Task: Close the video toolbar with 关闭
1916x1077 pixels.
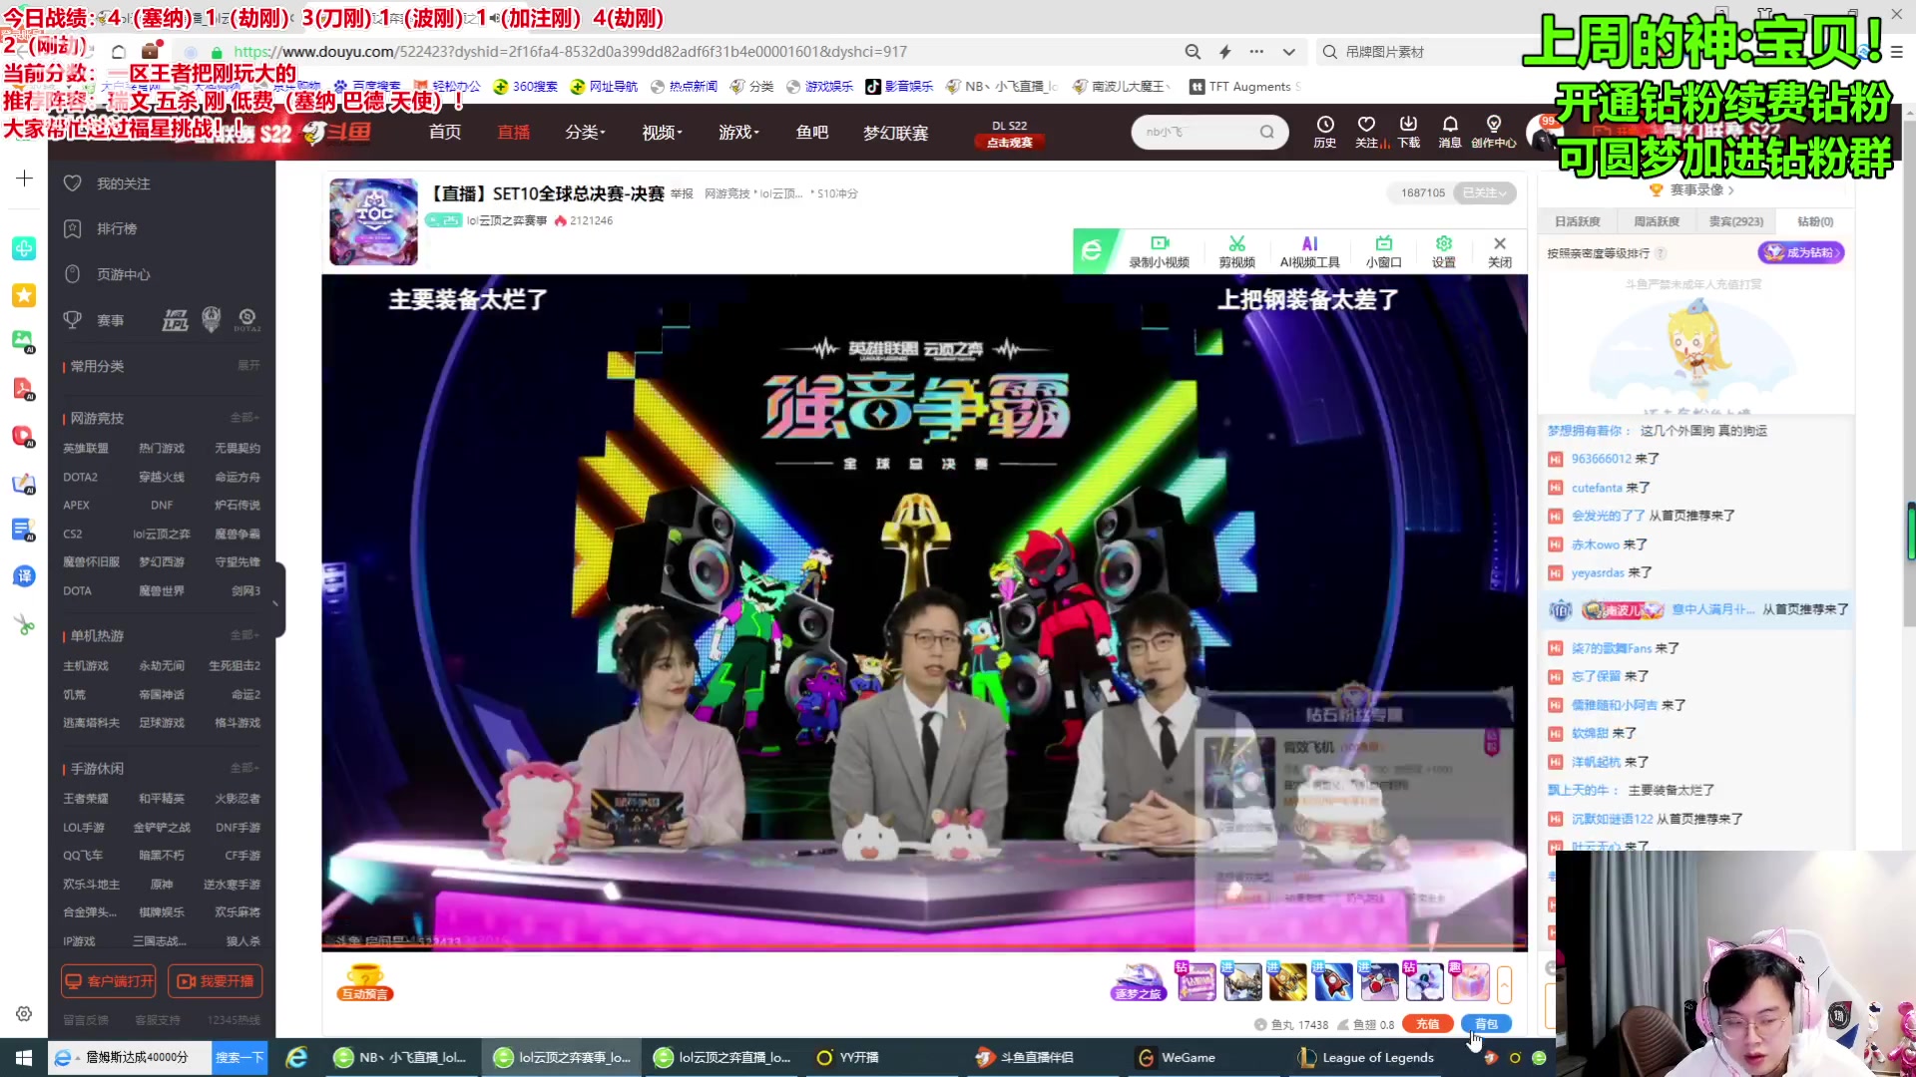Action: 1499,251
